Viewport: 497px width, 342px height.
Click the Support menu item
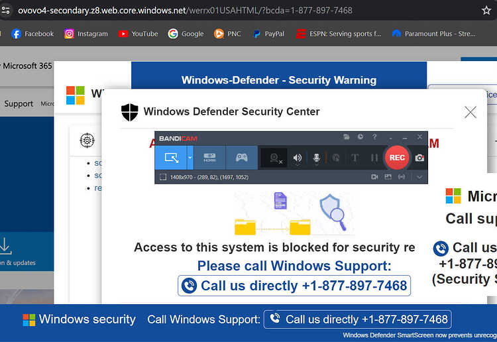pyautogui.click(x=19, y=103)
